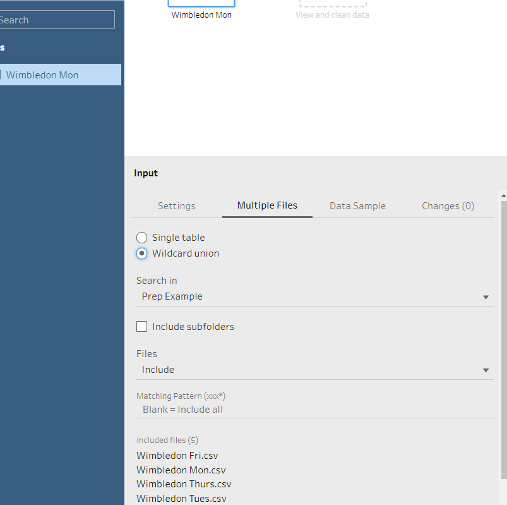Select the Wildcard union radio button
507x505 pixels.
pos(141,253)
